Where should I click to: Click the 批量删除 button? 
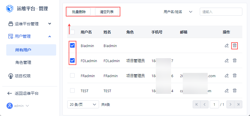[79, 12]
